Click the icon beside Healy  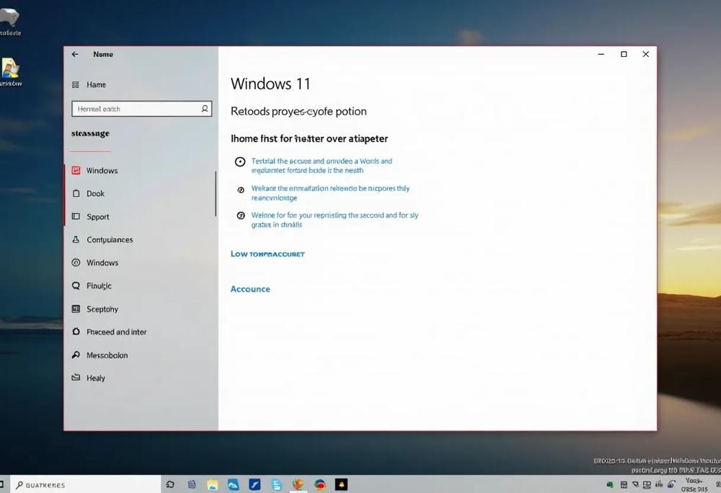76,377
